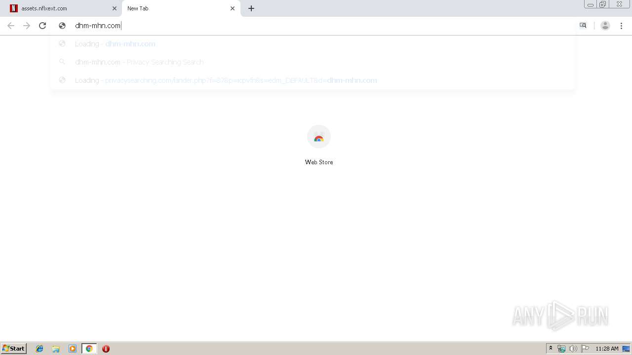The width and height of the screenshot is (632, 355).
Task: Launch the media player from the taskbar
Action: click(x=73, y=349)
